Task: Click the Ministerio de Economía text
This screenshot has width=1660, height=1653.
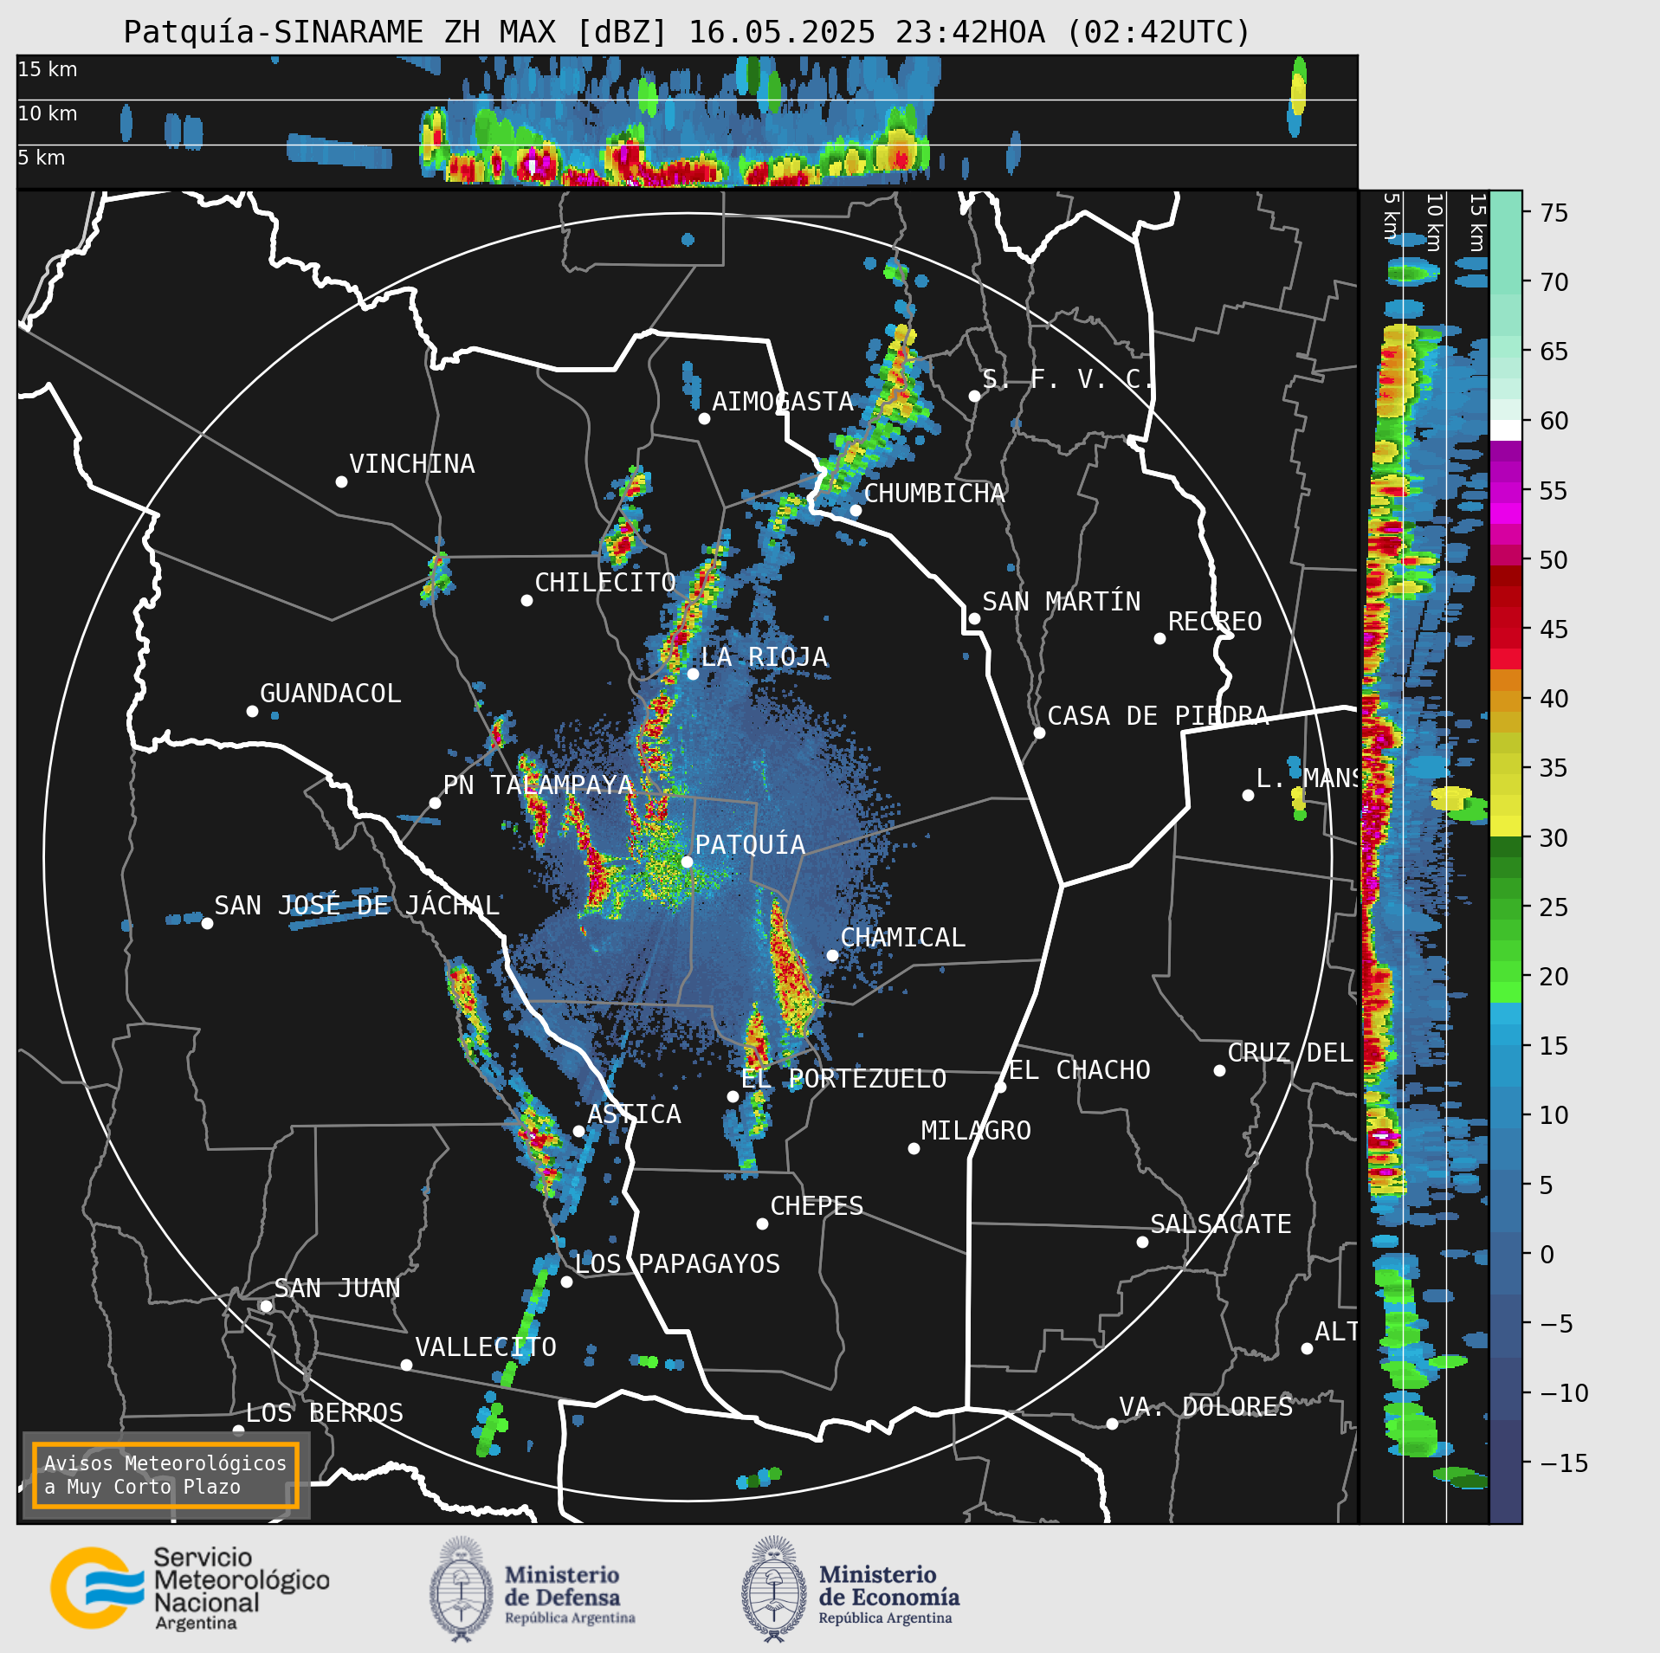Action: (x=889, y=1585)
